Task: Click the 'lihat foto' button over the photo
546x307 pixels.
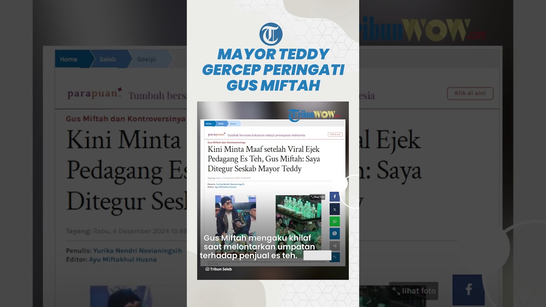Action: tap(317, 197)
